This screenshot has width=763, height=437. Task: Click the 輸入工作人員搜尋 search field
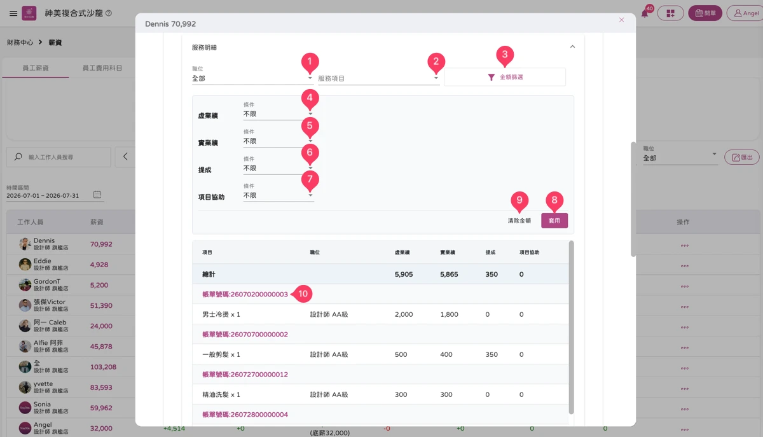coord(58,157)
